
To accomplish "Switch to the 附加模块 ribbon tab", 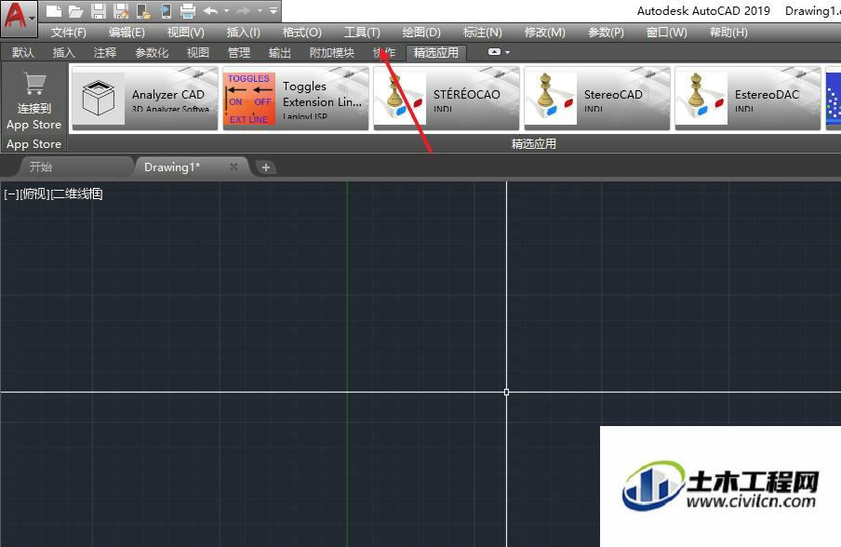I will [332, 52].
